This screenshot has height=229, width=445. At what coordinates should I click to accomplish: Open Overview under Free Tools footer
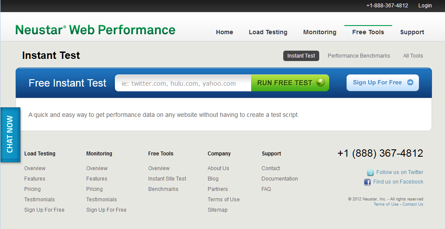pos(159,168)
